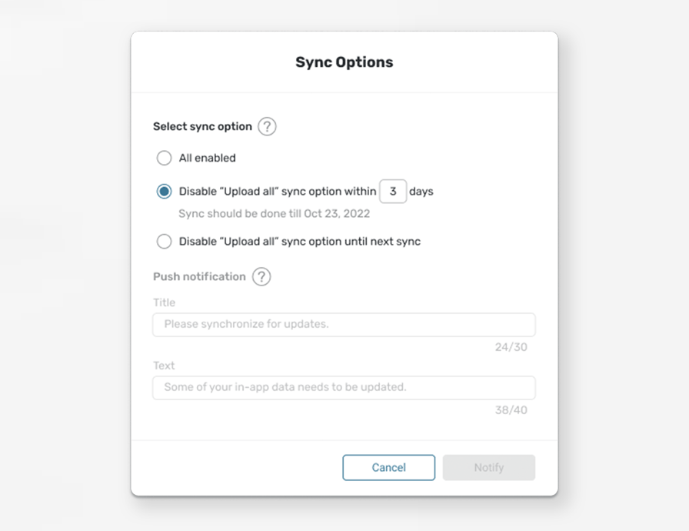The image size is (689, 531).
Task: Choose radio for disable until next sync
Action: coord(165,242)
